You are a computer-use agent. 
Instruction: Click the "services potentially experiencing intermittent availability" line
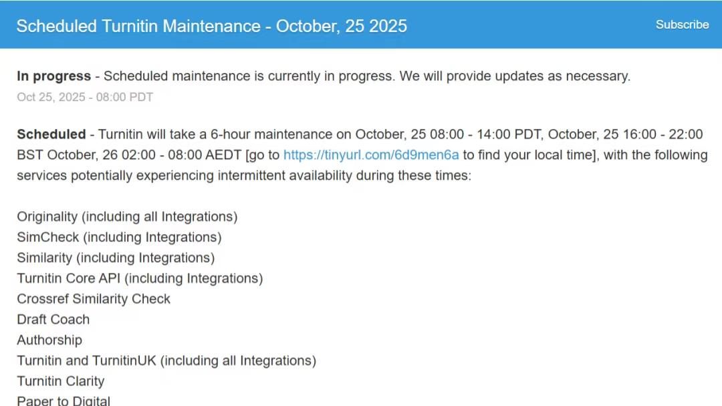(244, 176)
